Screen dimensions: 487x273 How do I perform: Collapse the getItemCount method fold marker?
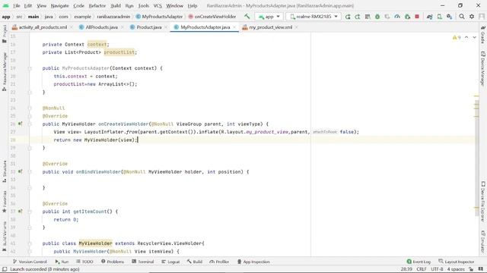[30, 212]
